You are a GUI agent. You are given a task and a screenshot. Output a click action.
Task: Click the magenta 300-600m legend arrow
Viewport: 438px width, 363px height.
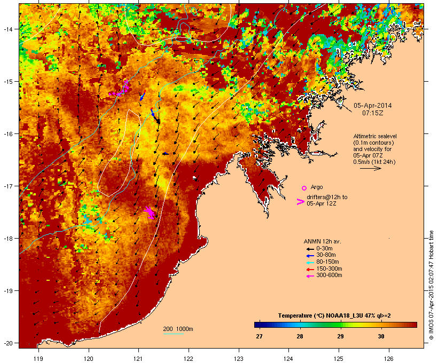point(310,276)
